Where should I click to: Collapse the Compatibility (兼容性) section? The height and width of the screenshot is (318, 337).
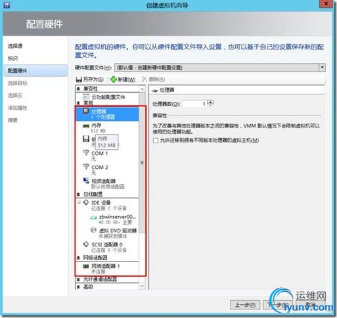point(78,89)
